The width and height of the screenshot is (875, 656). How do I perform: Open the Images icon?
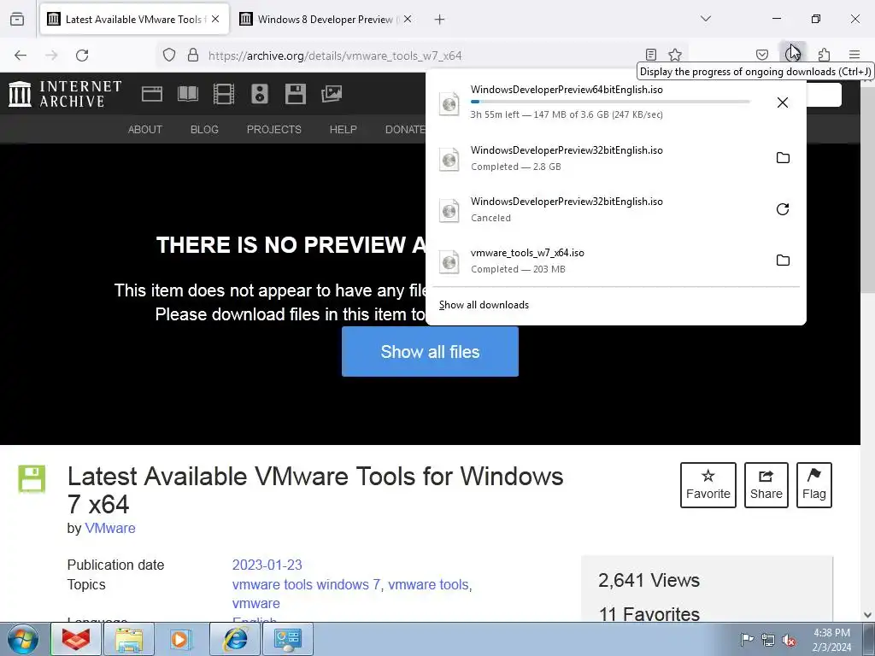[332, 94]
